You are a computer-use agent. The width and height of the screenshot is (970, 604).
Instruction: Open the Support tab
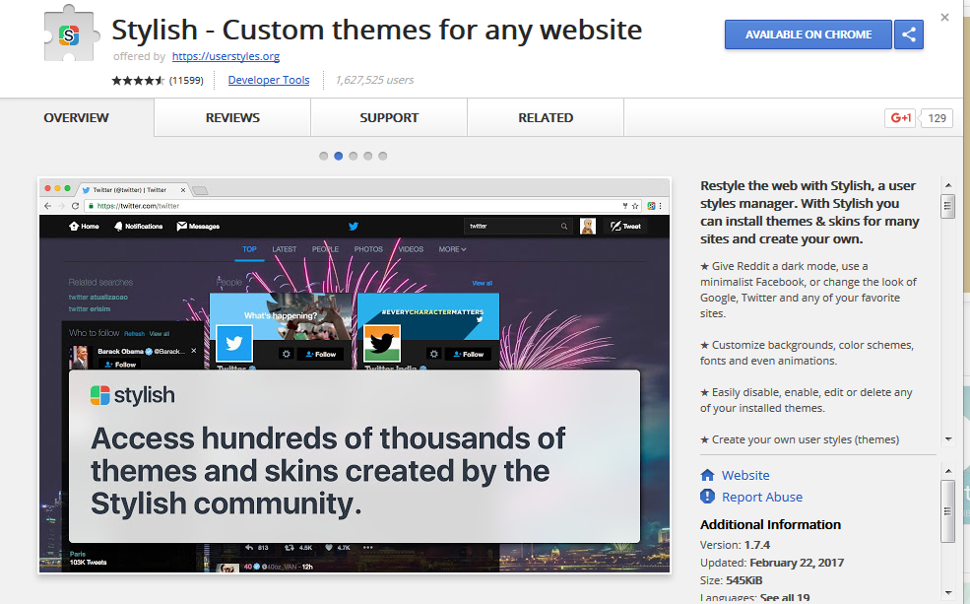pos(389,117)
